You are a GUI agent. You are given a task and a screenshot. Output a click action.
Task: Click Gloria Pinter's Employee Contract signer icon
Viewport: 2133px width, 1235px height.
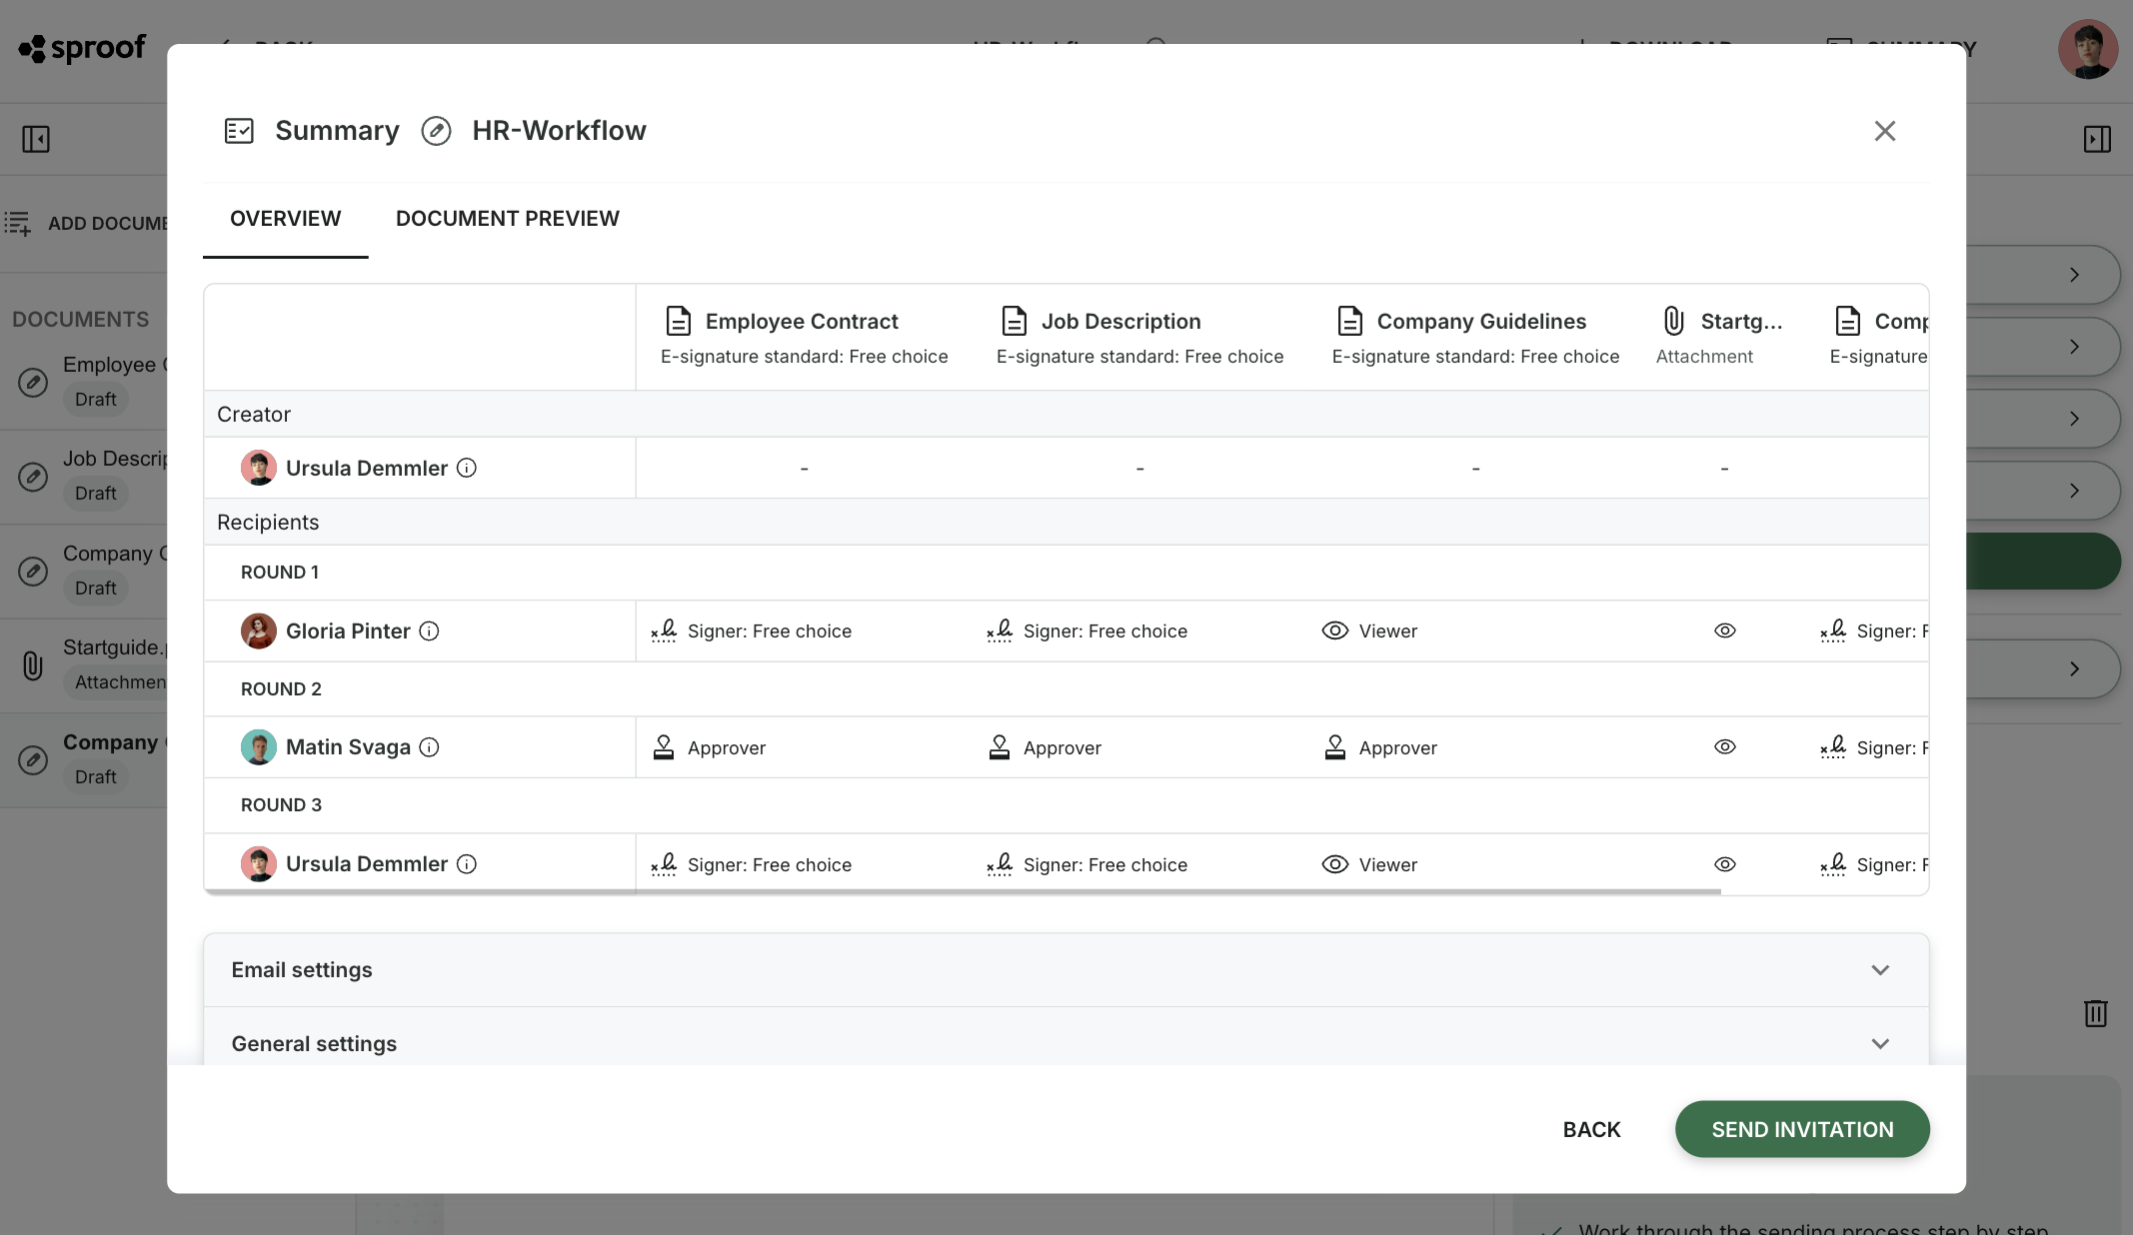point(664,630)
